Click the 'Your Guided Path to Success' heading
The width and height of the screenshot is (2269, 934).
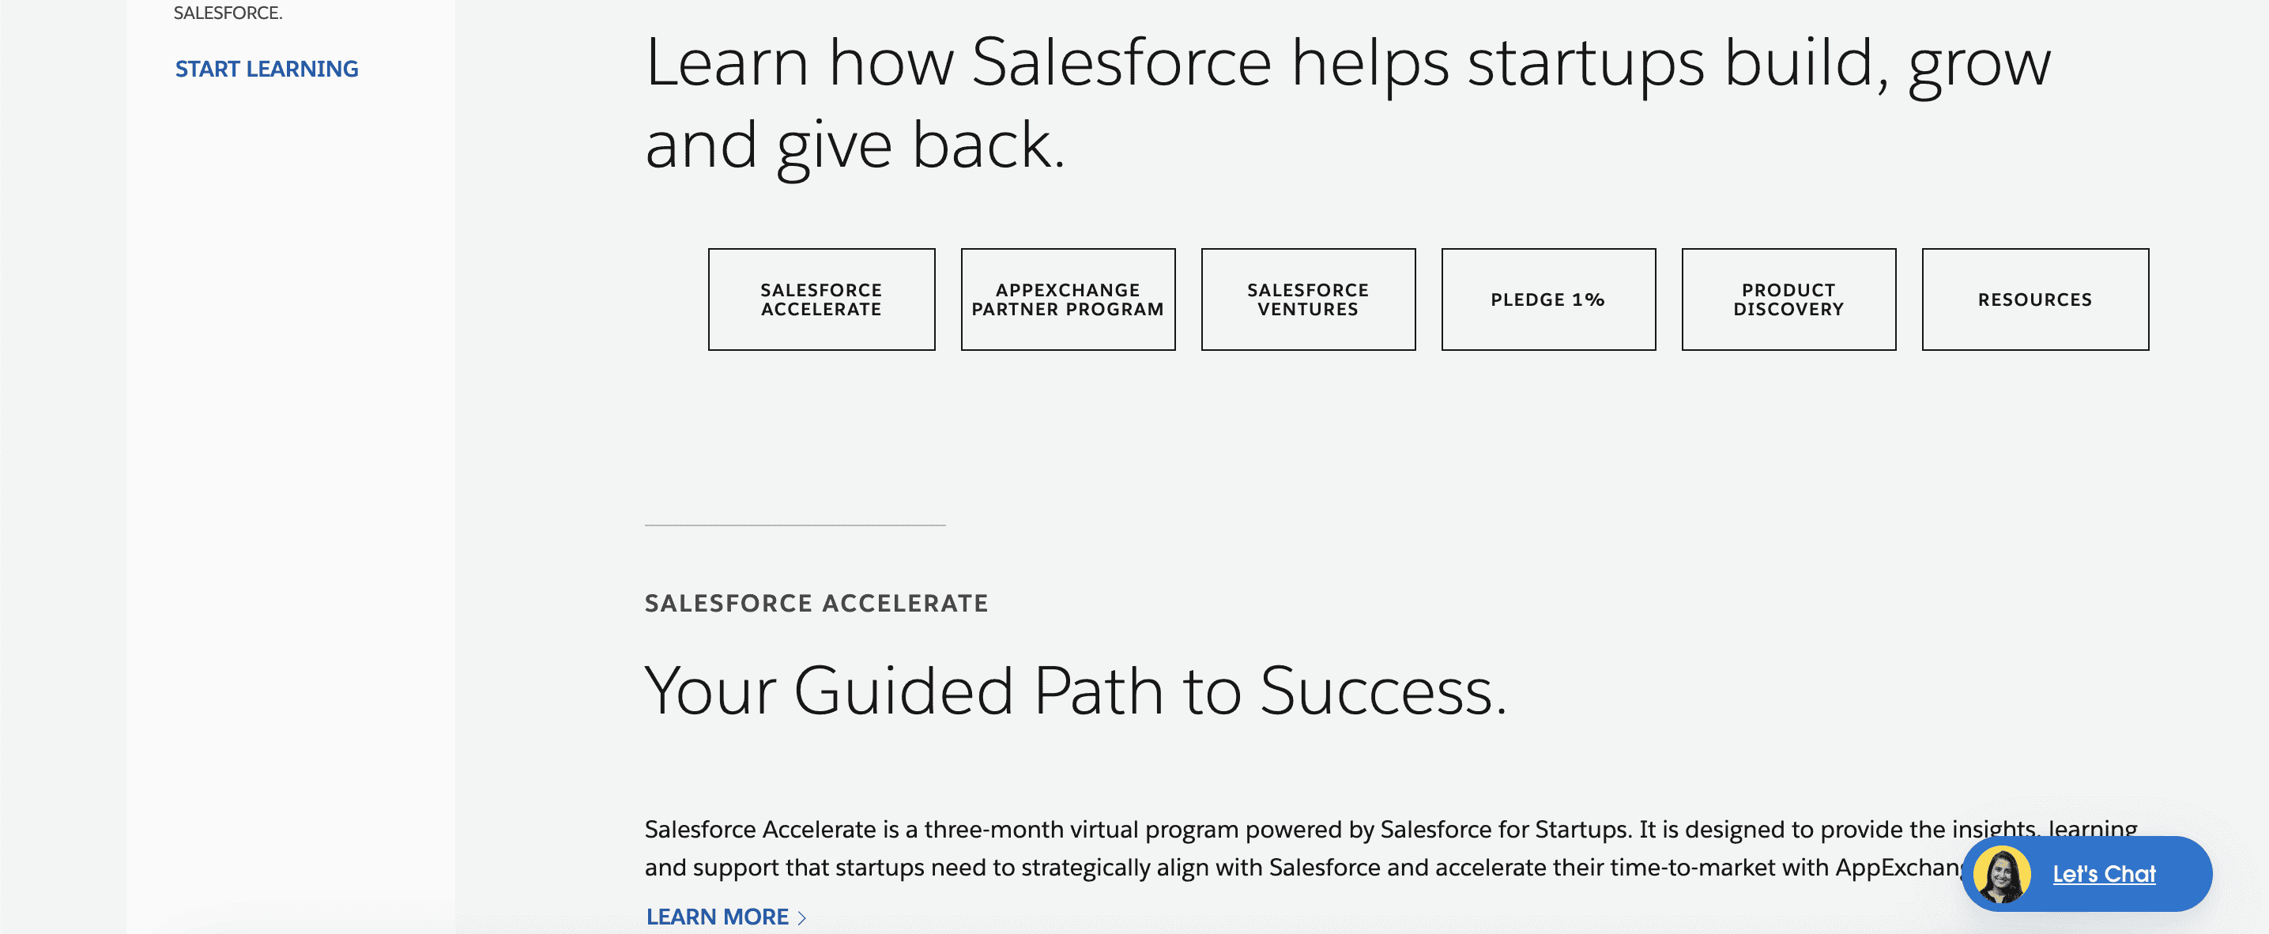(x=1076, y=691)
